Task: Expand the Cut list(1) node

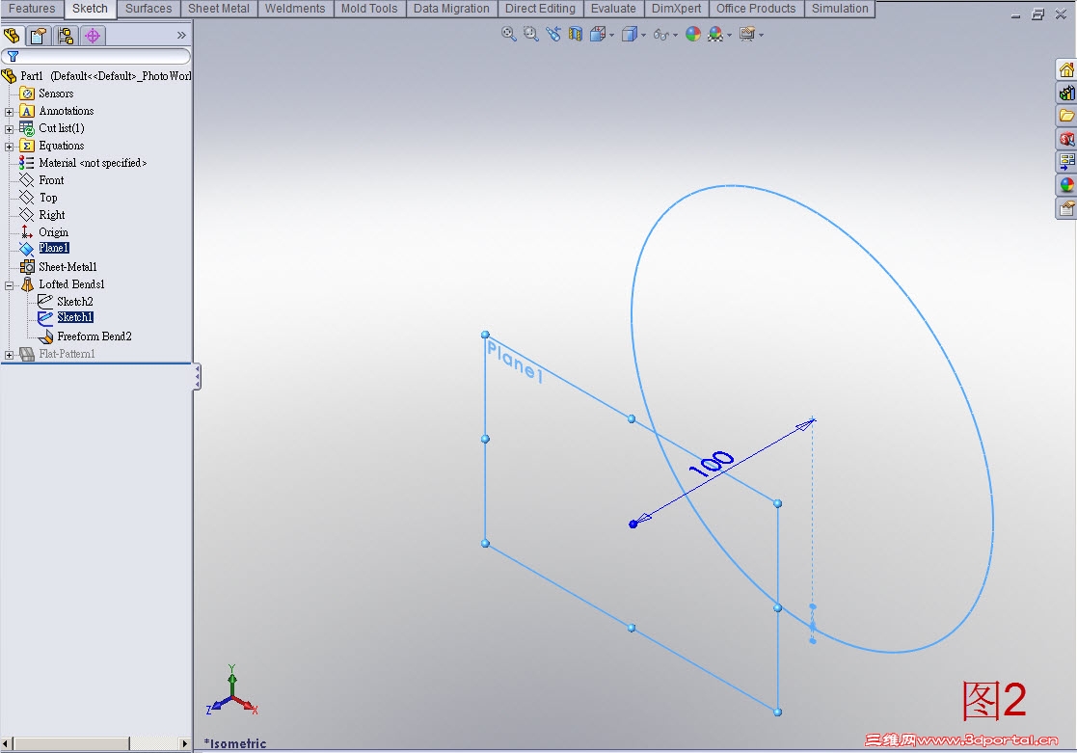Action: click(9, 129)
